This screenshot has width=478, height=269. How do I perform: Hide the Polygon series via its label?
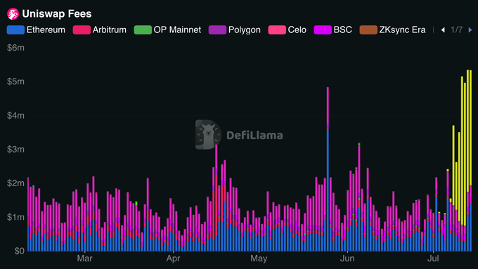tap(245, 30)
